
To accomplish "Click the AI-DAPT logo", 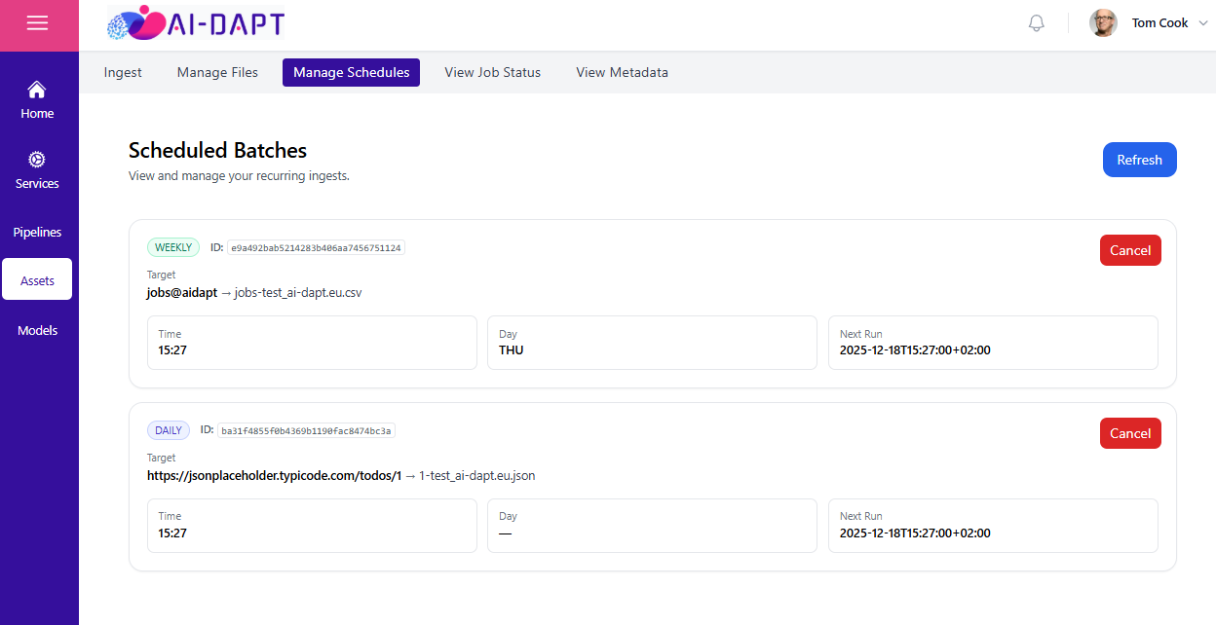I will [x=196, y=23].
